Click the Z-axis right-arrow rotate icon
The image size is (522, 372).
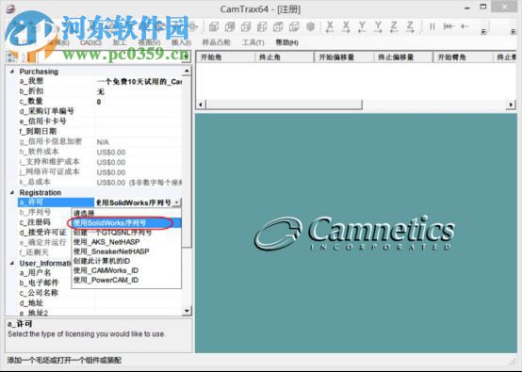coord(410,26)
